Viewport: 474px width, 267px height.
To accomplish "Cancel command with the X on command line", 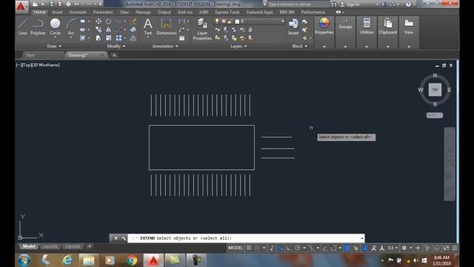I will [116, 238].
